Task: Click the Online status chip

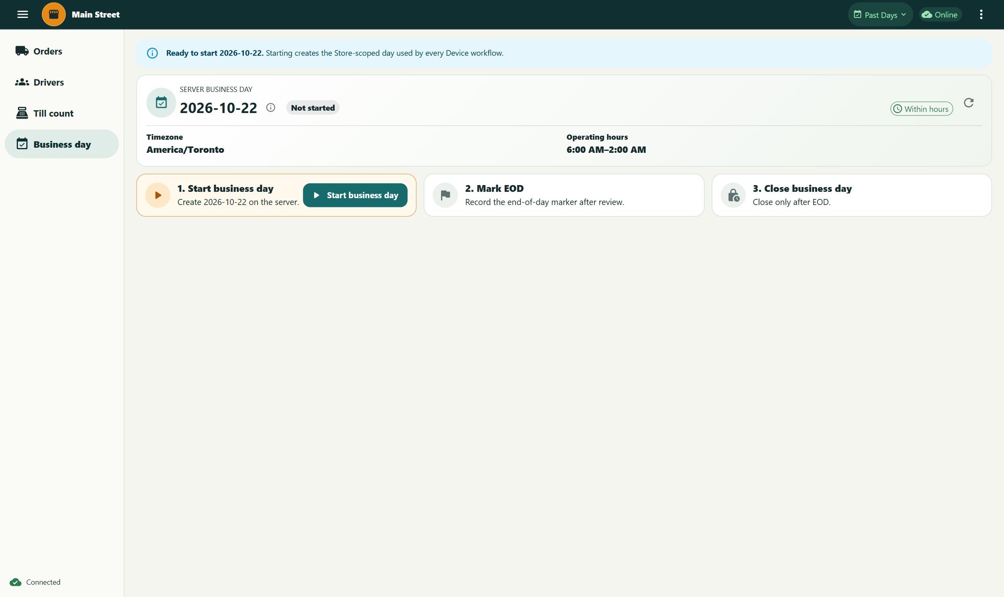Action: (940, 14)
